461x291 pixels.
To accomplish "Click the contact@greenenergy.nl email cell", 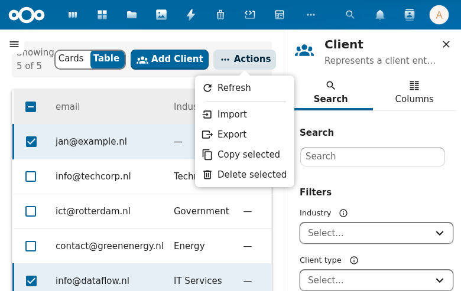I will (x=109, y=246).
